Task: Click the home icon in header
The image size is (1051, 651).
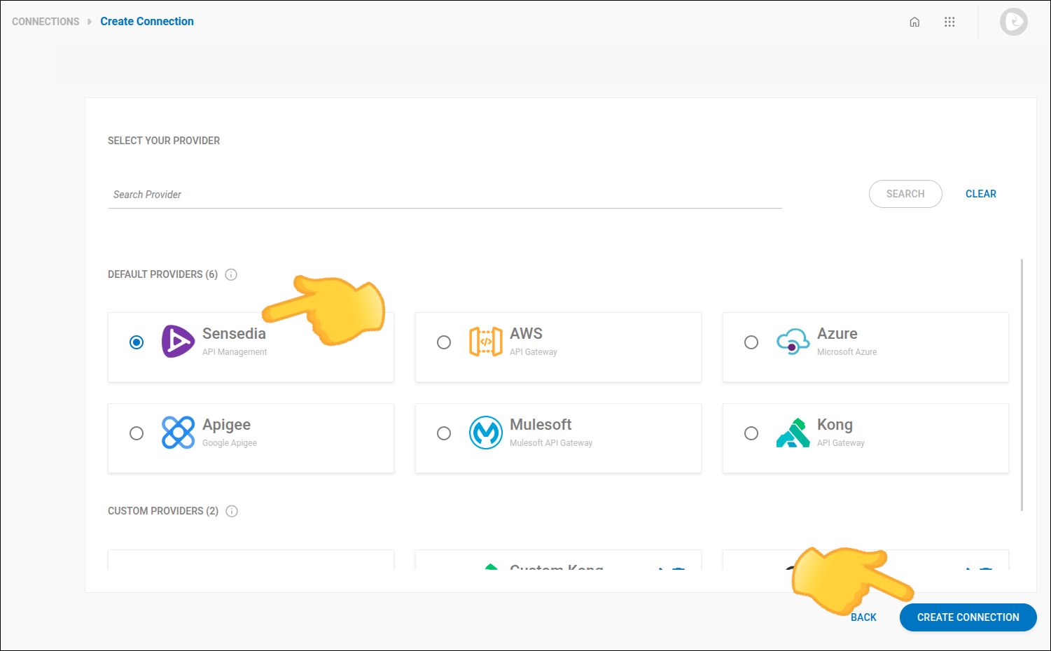Action: coord(914,22)
